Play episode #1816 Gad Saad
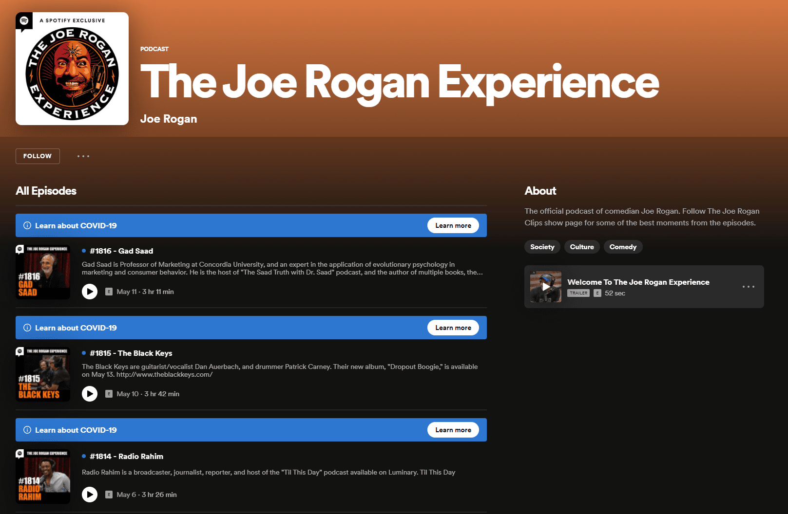This screenshot has width=788, height=514. pos(90,292)
